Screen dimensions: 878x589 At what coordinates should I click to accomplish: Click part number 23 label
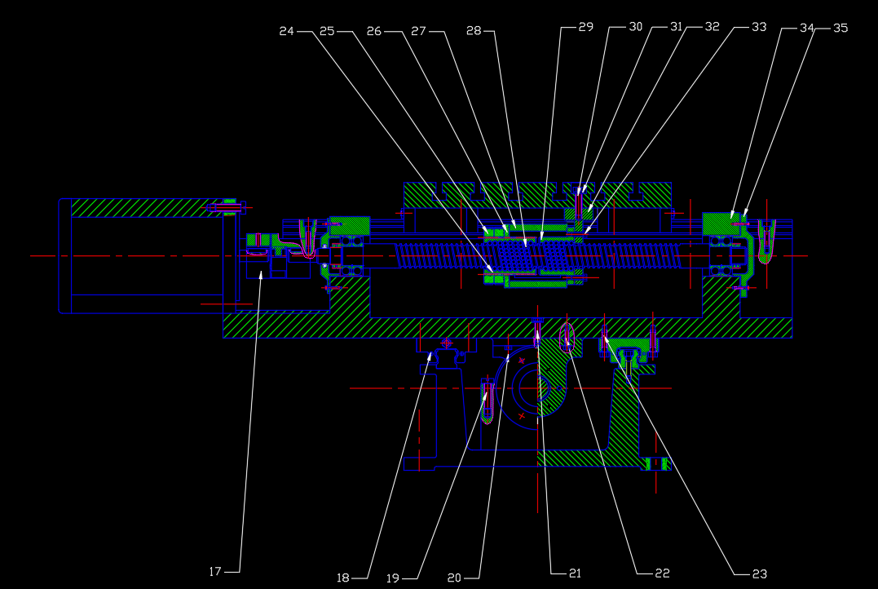pyautogui.click(x=760, y=573)
